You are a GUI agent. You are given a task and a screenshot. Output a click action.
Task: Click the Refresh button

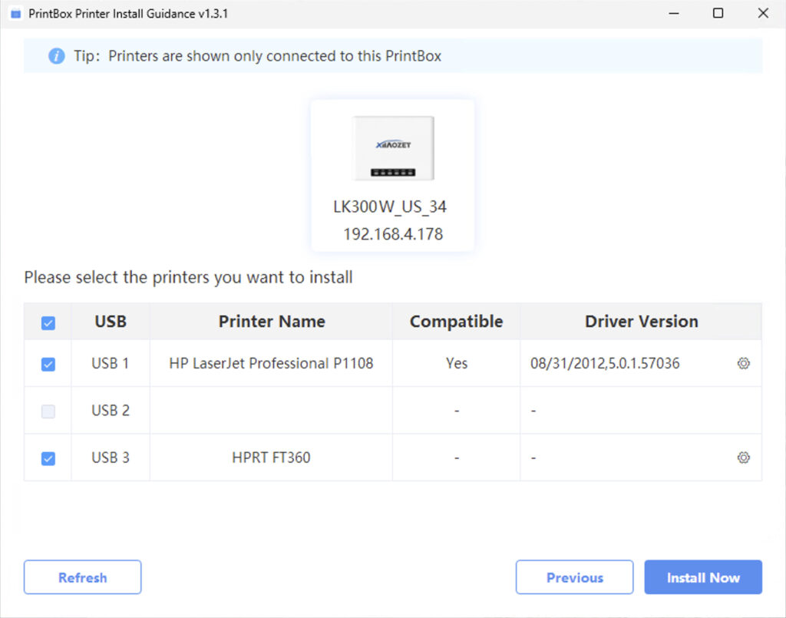pyautogui.click(x=82, y=577)
